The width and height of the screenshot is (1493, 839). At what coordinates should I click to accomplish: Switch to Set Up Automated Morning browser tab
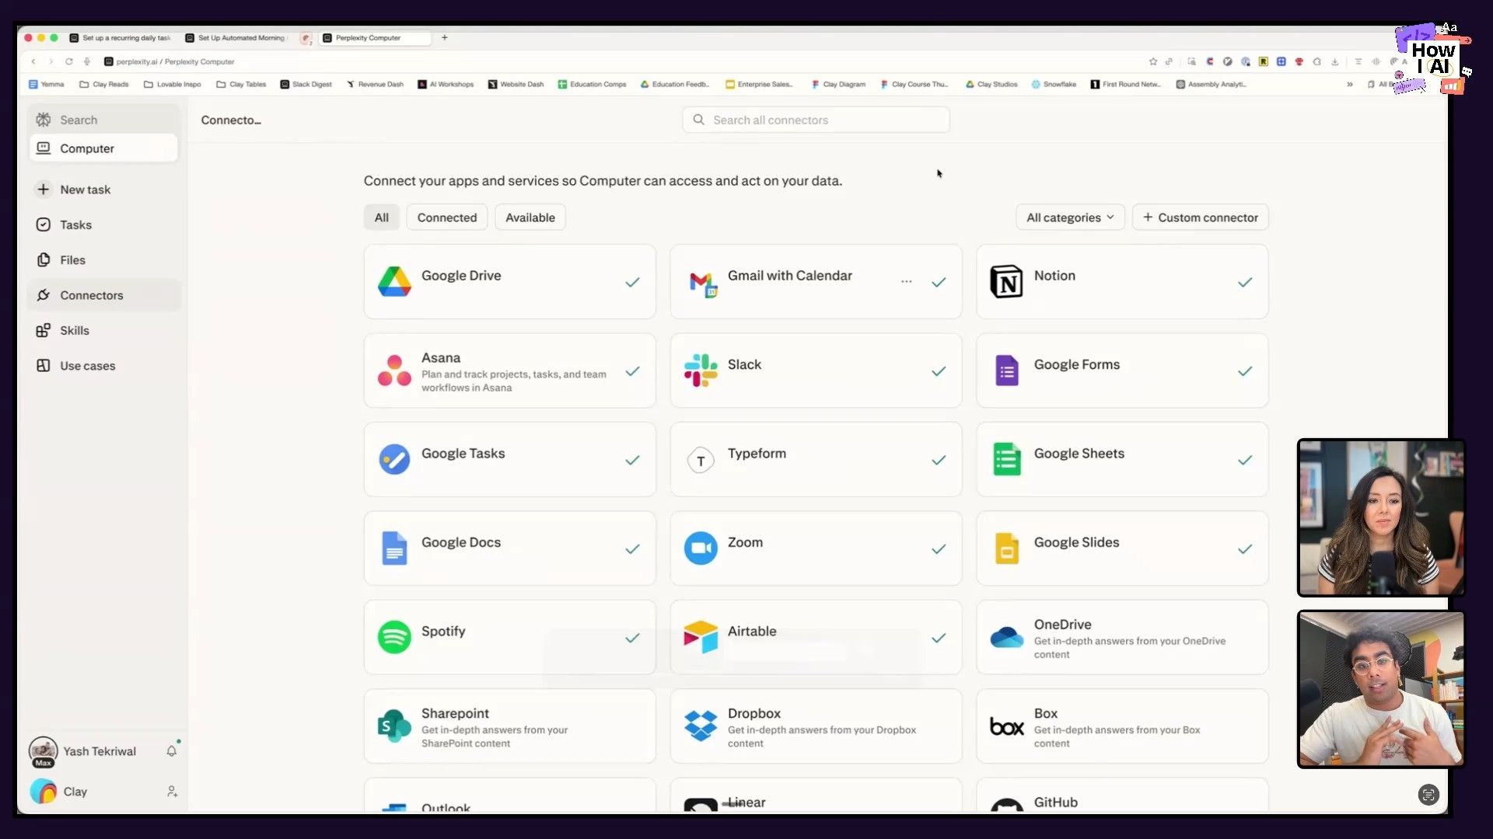tap(236, 37)
